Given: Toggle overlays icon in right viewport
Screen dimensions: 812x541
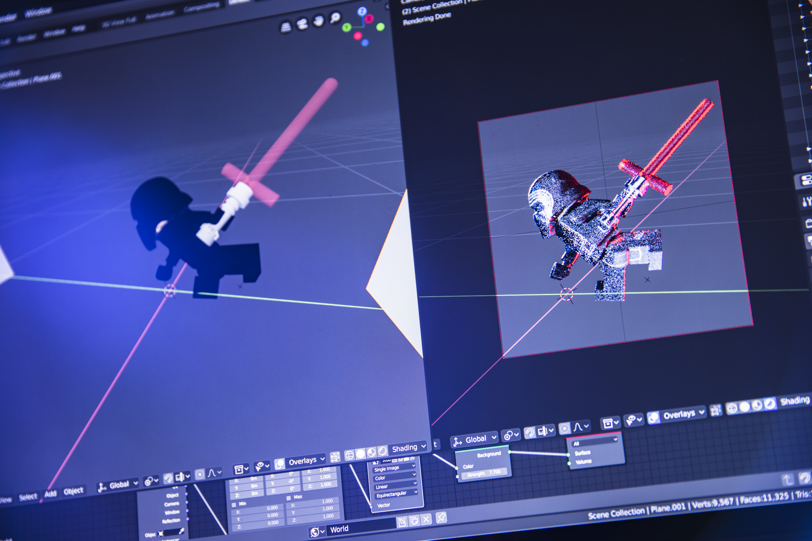Looking at the screenshot, I should pyautogui.click(x=653, y=417).
